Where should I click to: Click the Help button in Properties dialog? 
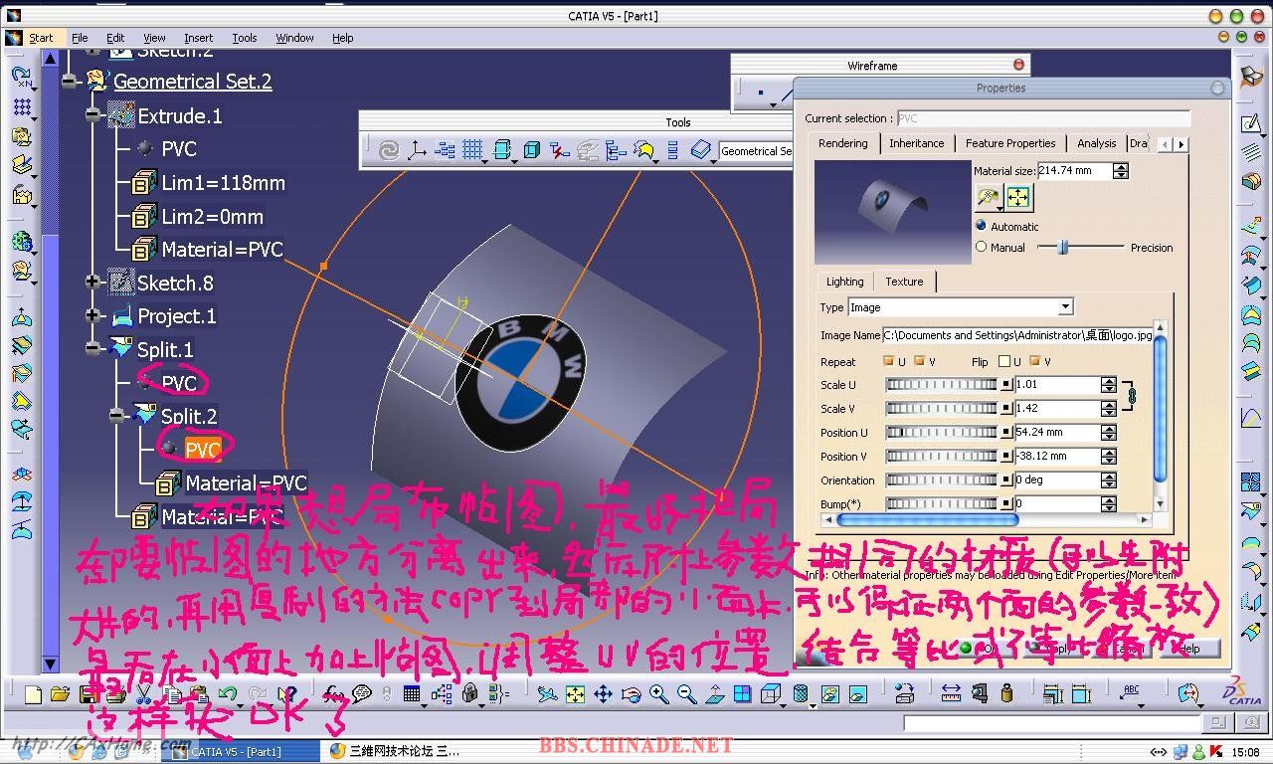[x=1189, y=649]
